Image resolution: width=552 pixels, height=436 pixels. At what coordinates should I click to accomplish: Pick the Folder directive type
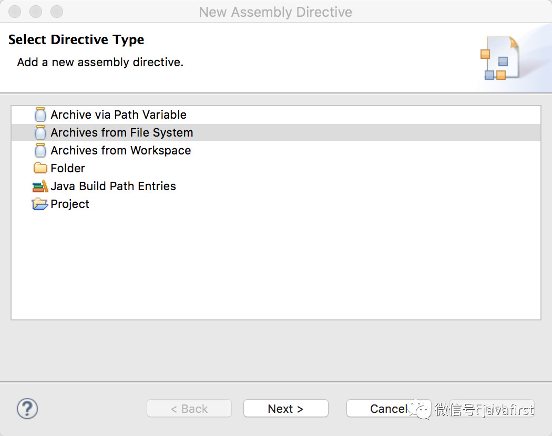(68, 168)
